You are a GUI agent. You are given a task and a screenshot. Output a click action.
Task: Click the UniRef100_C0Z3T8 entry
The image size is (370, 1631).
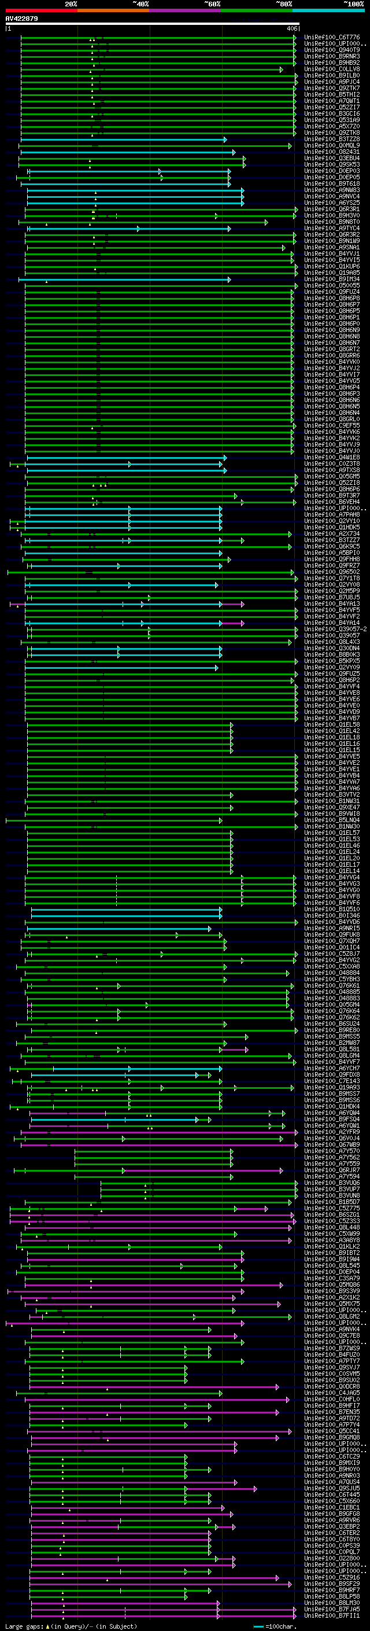point(332,463)
